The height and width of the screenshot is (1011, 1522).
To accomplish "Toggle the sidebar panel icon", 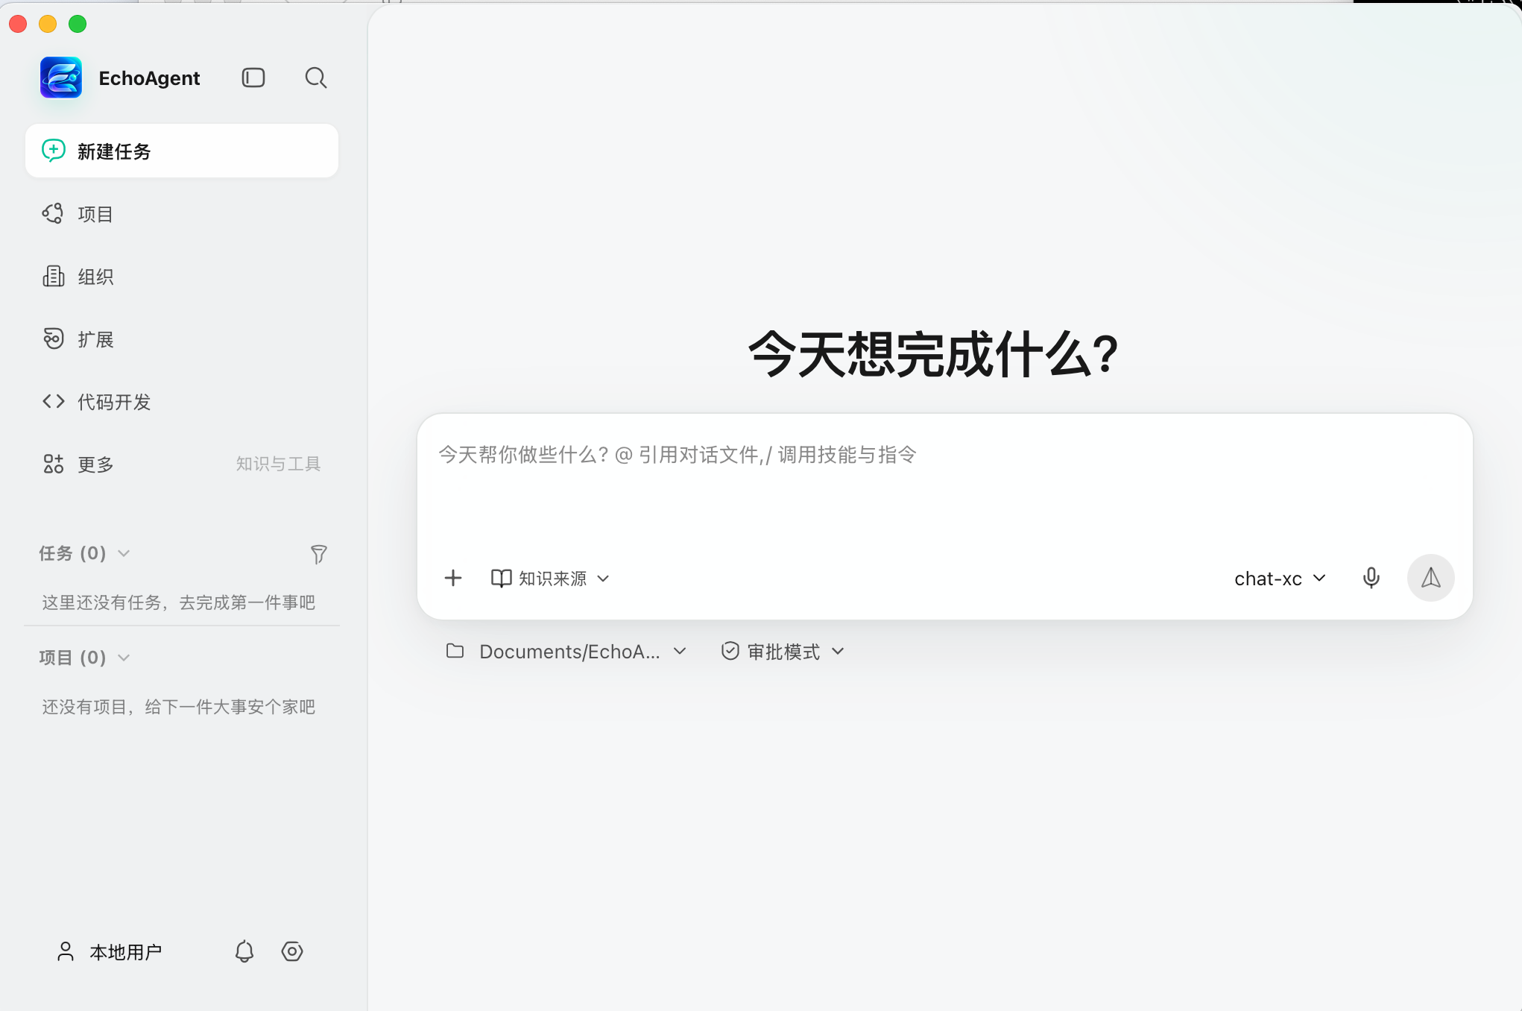I will pyautogui.click(x=253, y=78).
